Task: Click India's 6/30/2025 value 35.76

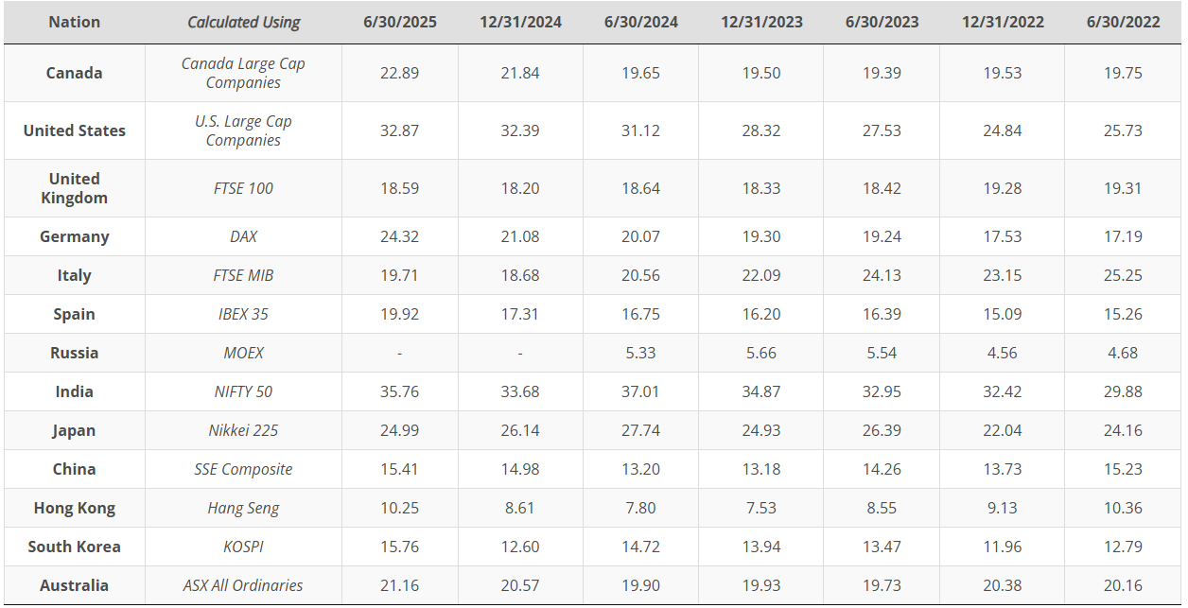Action: [x=399, y=391]
